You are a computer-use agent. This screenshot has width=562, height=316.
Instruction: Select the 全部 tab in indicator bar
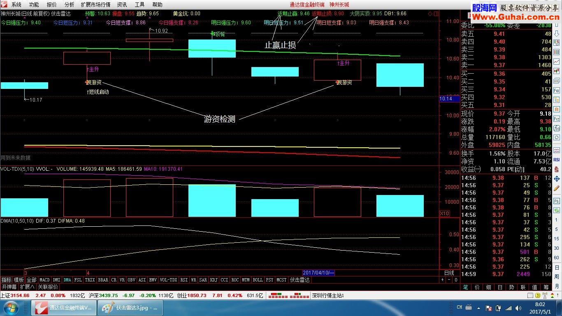tap(31, 280)
